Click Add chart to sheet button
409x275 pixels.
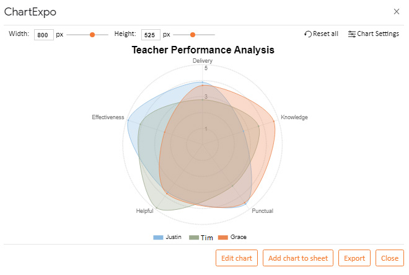point(298,258)
